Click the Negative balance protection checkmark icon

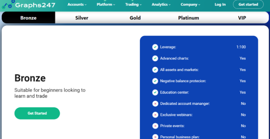click(155, 81)
